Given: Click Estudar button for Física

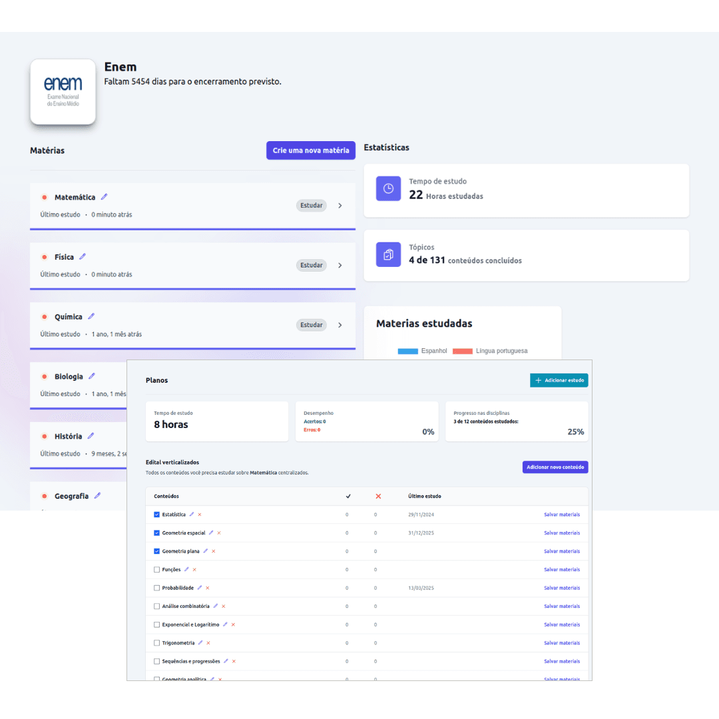Looking at the screenshot, I should coord(312,265).
